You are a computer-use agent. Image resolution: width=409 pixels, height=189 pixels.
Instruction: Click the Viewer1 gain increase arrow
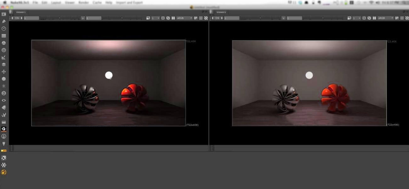coord(22,18)
